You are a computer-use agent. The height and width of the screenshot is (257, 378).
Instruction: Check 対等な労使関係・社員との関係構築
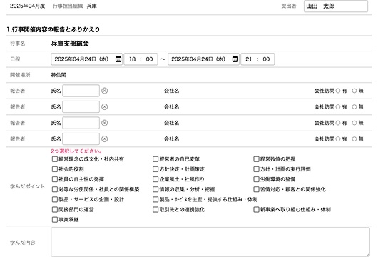point(55,189)
